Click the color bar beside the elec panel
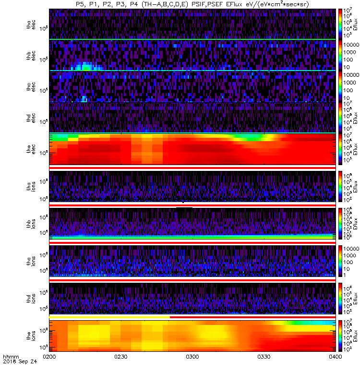Screen dimensions: 360x384 point(340,149)
